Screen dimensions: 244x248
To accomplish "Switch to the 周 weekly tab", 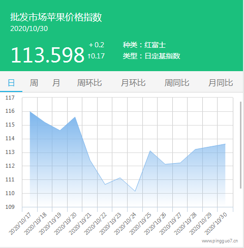I will point(34,83).
